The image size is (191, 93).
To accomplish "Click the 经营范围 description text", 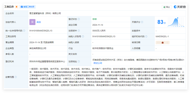I will pyautogui.click(x=107, y=77).
